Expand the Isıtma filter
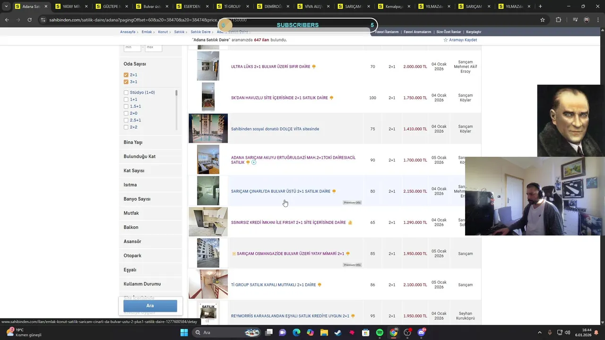This screenshot has width=605, height=340. point(150,185)
